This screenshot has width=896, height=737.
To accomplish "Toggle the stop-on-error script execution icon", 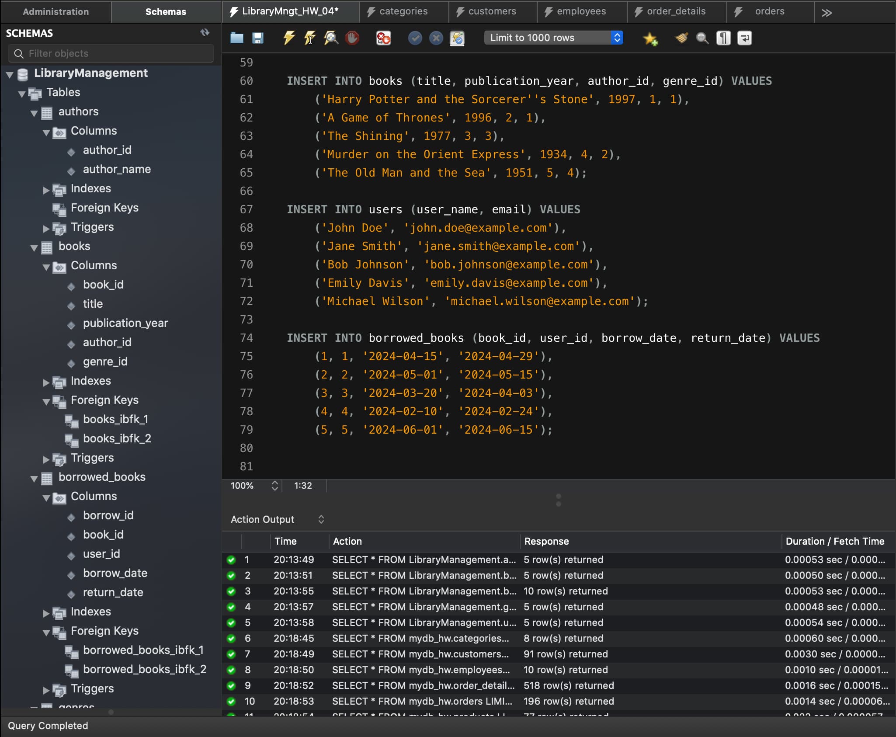I will 383,38.
